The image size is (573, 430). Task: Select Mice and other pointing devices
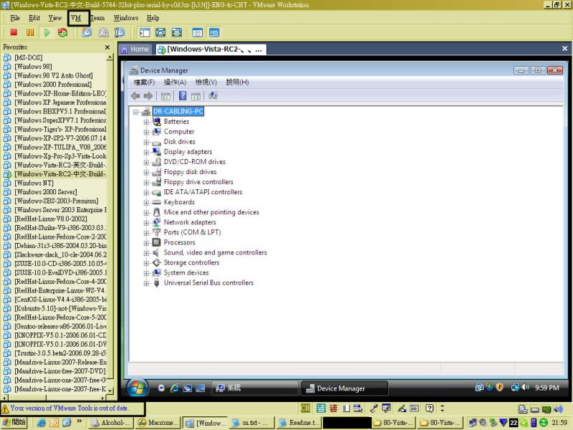tap(211, 212)
